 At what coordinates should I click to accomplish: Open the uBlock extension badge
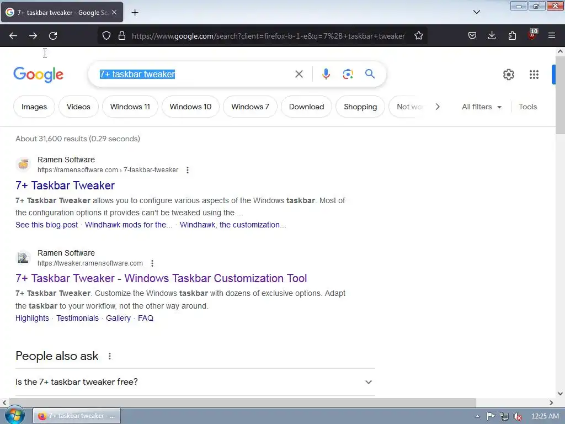coord(532,35)
